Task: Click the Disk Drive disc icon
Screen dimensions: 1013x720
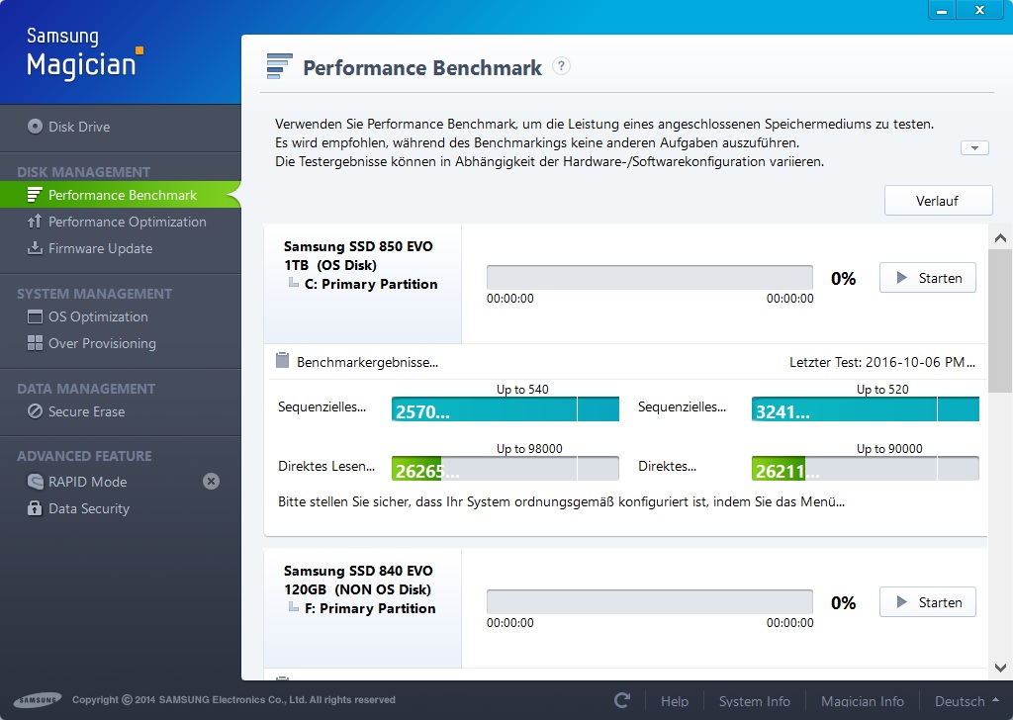Action: coord(35,126)
